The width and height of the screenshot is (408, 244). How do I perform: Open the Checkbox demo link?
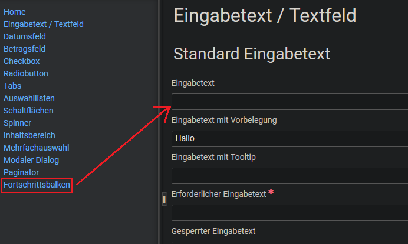click(21, 61)
